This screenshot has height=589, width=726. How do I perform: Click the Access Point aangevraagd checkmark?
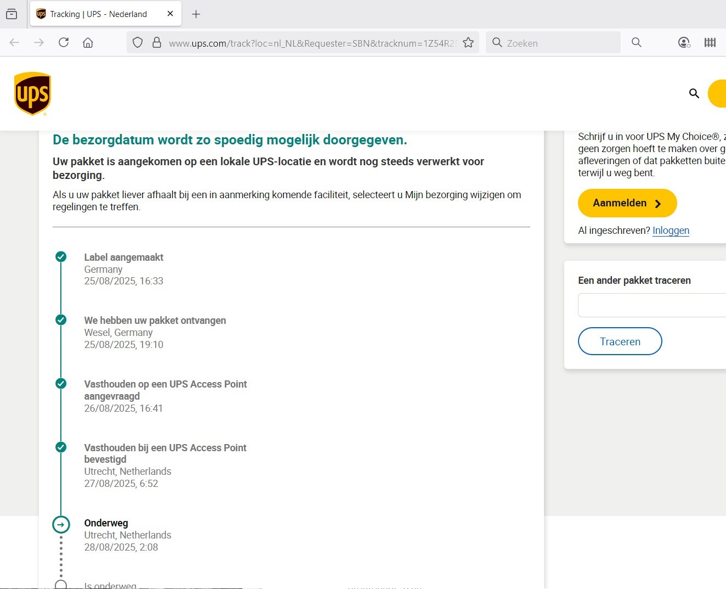[61, 383]
